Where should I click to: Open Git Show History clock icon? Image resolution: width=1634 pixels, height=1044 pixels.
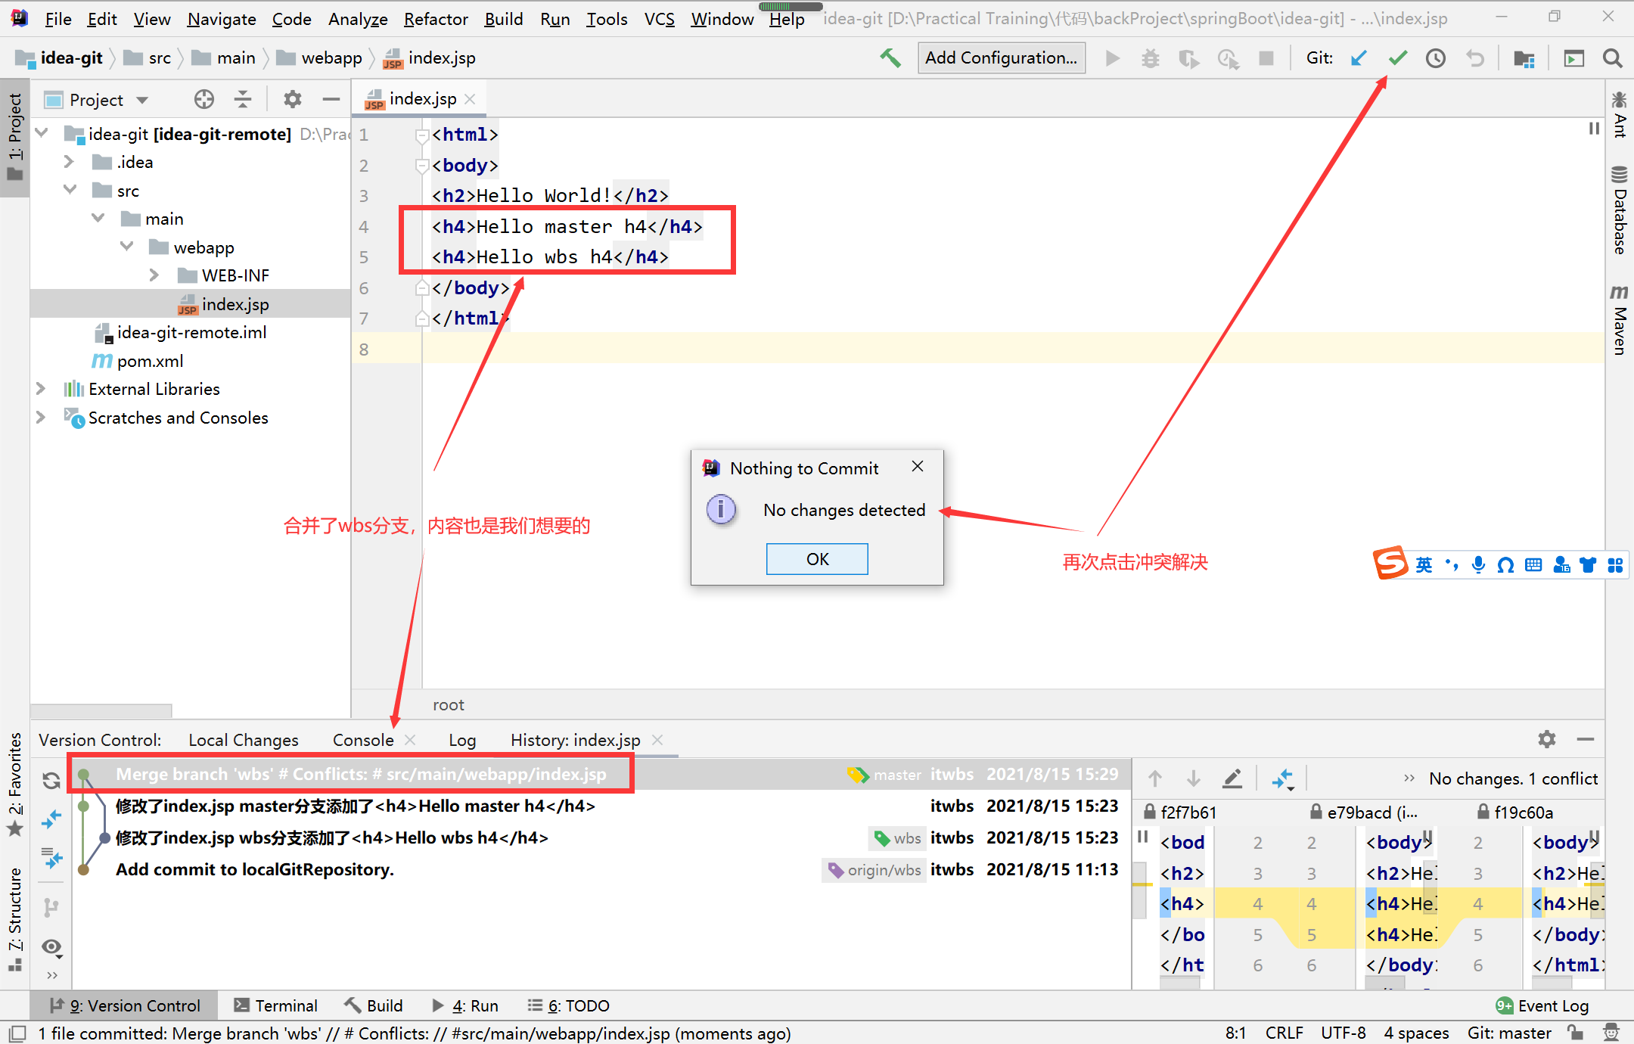tap(1436, 57)
